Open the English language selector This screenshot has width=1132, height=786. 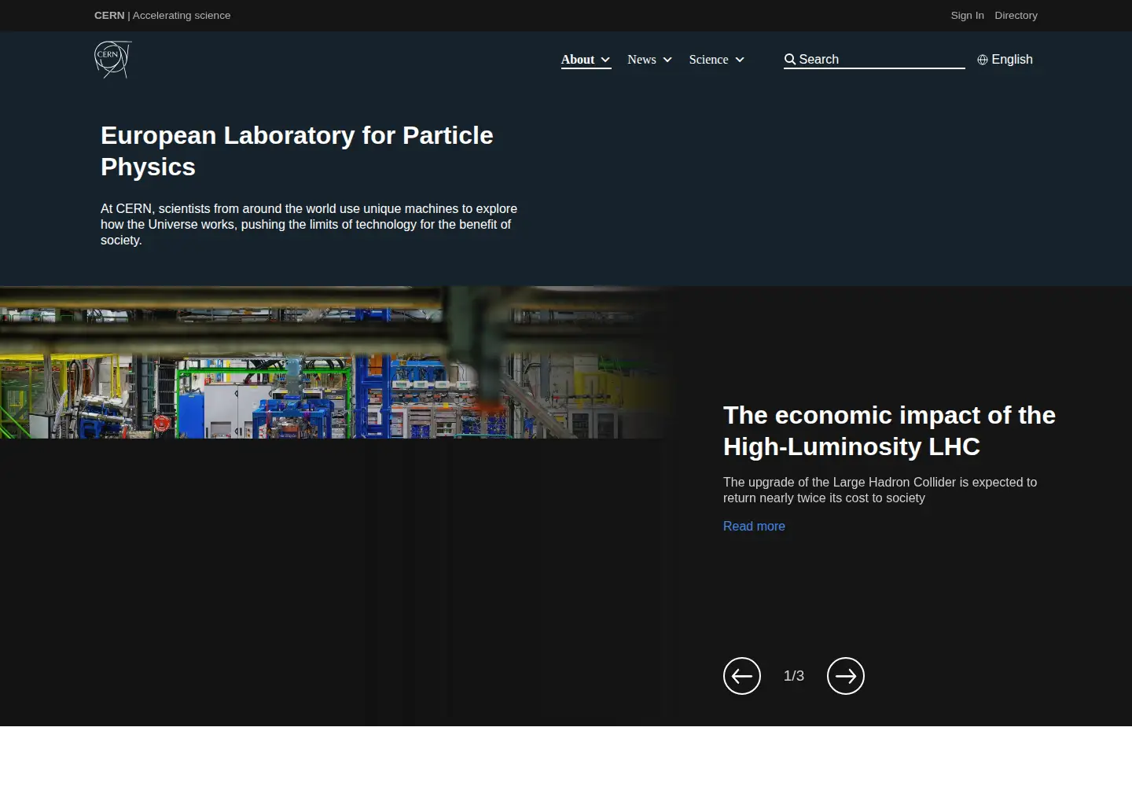pos(1005,60)
